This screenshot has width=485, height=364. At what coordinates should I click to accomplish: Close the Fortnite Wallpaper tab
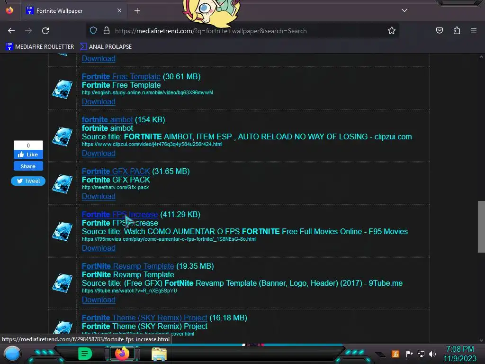pos(119,10)
